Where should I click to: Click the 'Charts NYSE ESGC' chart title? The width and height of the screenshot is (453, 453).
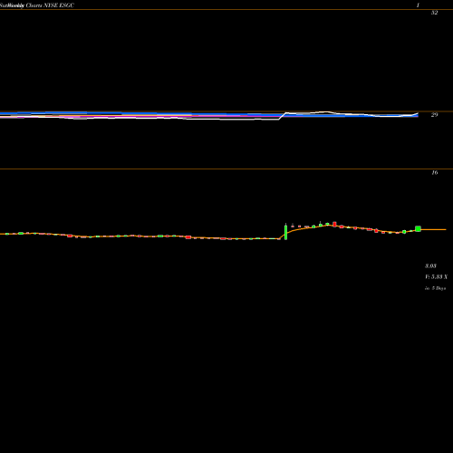pyautogui.click(x=50, y=5)
